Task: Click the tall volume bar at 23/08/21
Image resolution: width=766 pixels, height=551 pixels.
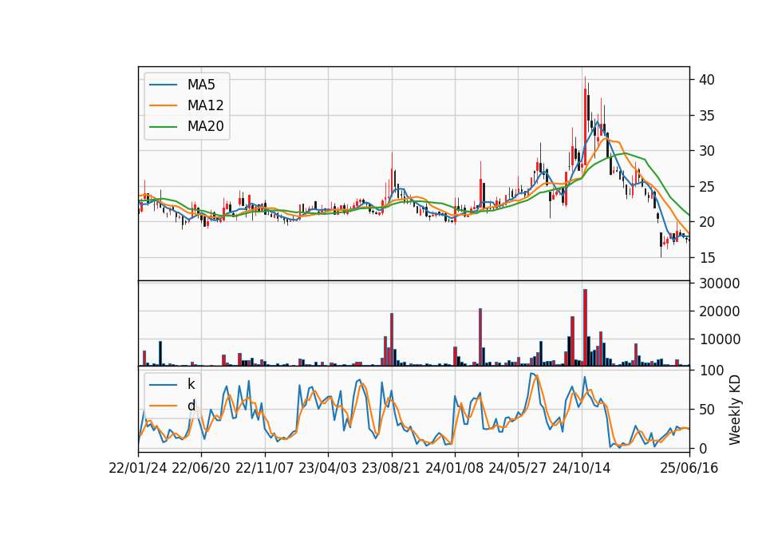Action: (392, 339)
